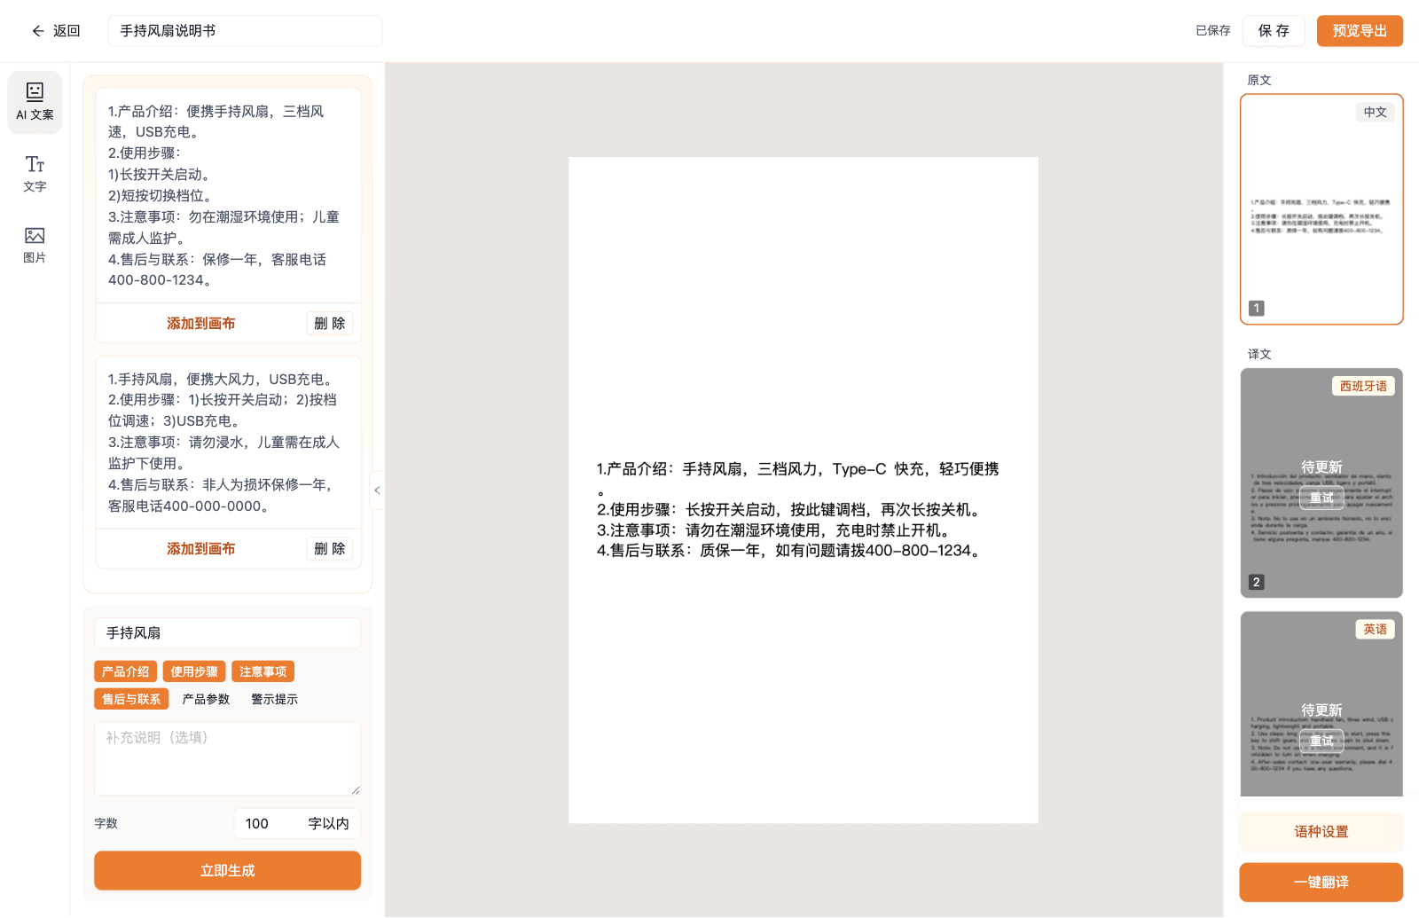The image size is (1419, 918).
Task: Click the 预览导出 button
Action: (1360, 31)
